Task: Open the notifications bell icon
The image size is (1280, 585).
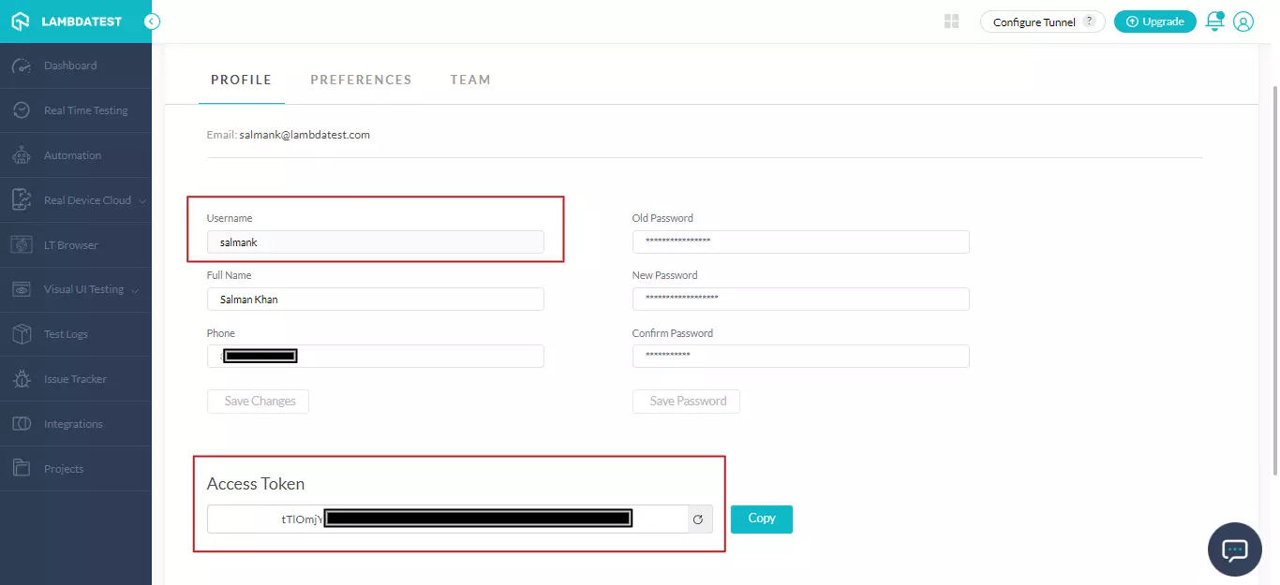Action: (1214, 22)
